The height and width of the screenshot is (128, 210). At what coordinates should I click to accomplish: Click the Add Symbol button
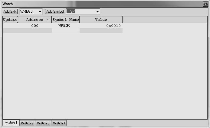[55, 11]
